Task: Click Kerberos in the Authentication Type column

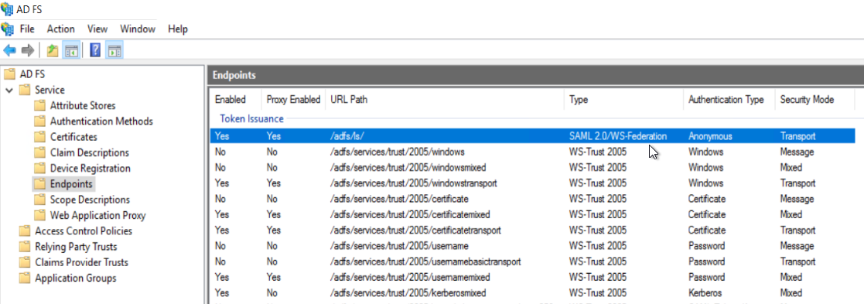Action: click(x=705, y=293)
